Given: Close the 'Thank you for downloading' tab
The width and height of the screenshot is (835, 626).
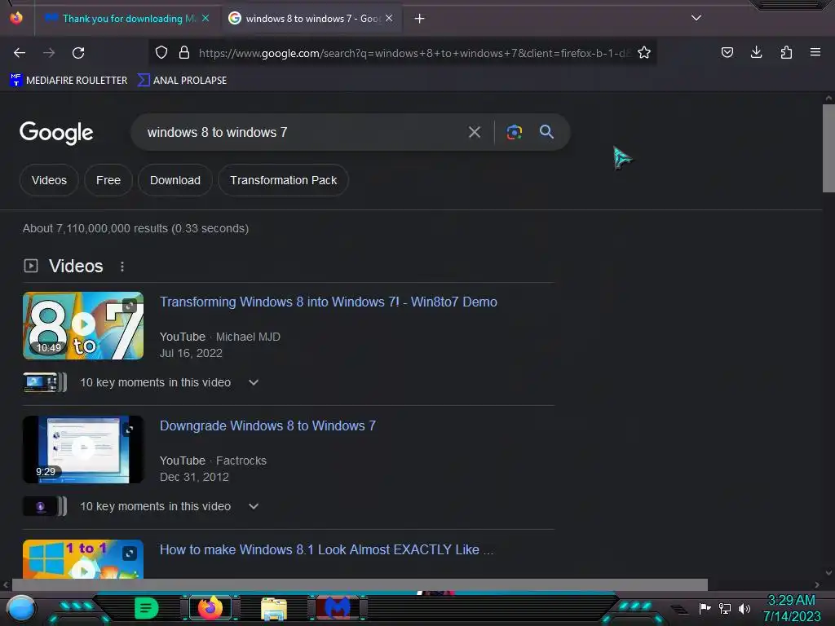Looking at the screenshot, I should click(x=205, y=18).
